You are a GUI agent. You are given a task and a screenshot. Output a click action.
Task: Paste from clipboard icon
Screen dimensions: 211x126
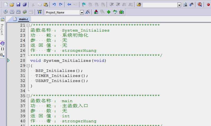[46, 5]
